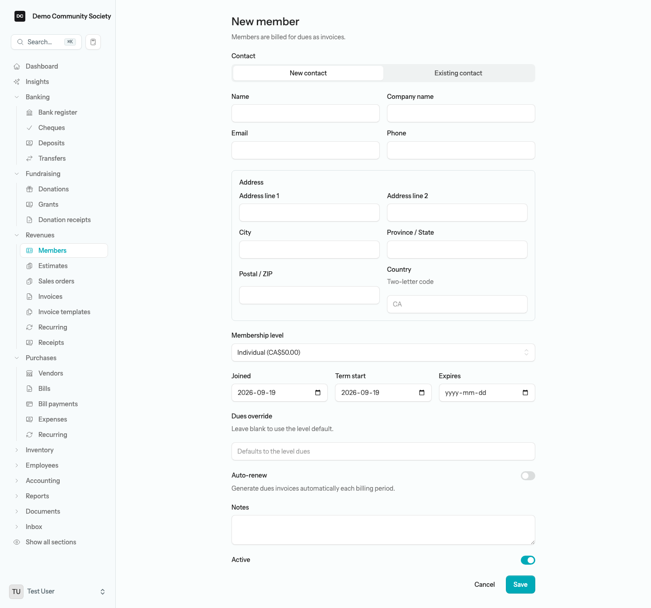Expand the Inventory section

[x=17, y=450]
